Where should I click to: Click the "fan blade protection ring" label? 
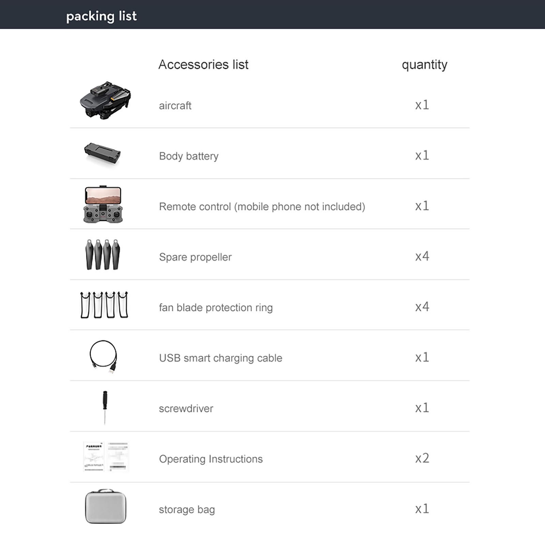[216, 308]
